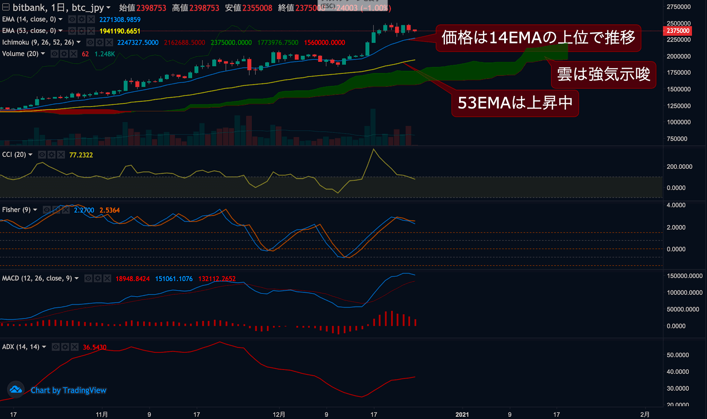
Task: Open the EMA (14) settings gear
Action: tap(81, 19)
